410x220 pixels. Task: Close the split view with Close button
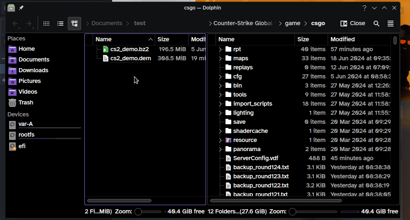click(353, 23)
